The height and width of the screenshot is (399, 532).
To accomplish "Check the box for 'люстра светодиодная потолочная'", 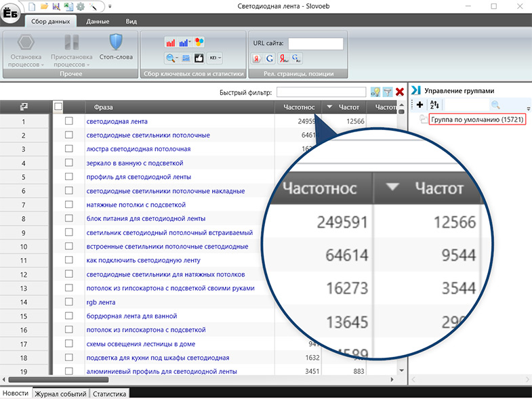I will [69, 148].
